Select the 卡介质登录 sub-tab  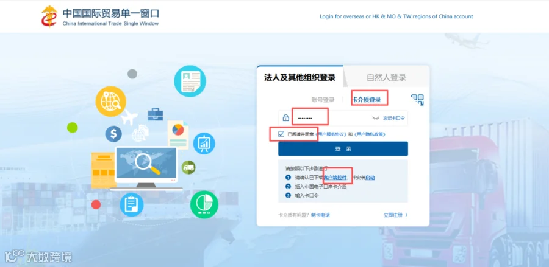(x=367, y=100)
